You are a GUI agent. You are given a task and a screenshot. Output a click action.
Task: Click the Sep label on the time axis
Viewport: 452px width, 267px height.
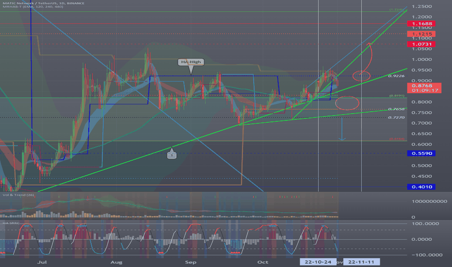pos(191,262)
